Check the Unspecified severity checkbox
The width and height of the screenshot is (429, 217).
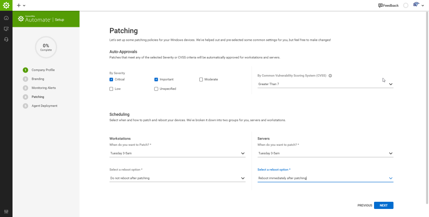(x=156, y=89)
